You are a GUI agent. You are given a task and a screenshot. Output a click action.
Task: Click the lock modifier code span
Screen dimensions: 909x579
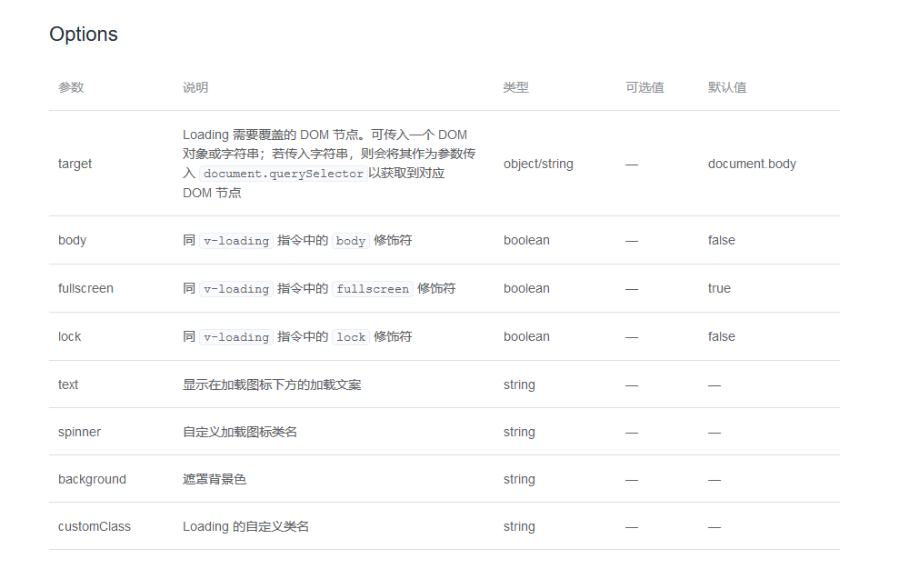(x=350, y=336)
